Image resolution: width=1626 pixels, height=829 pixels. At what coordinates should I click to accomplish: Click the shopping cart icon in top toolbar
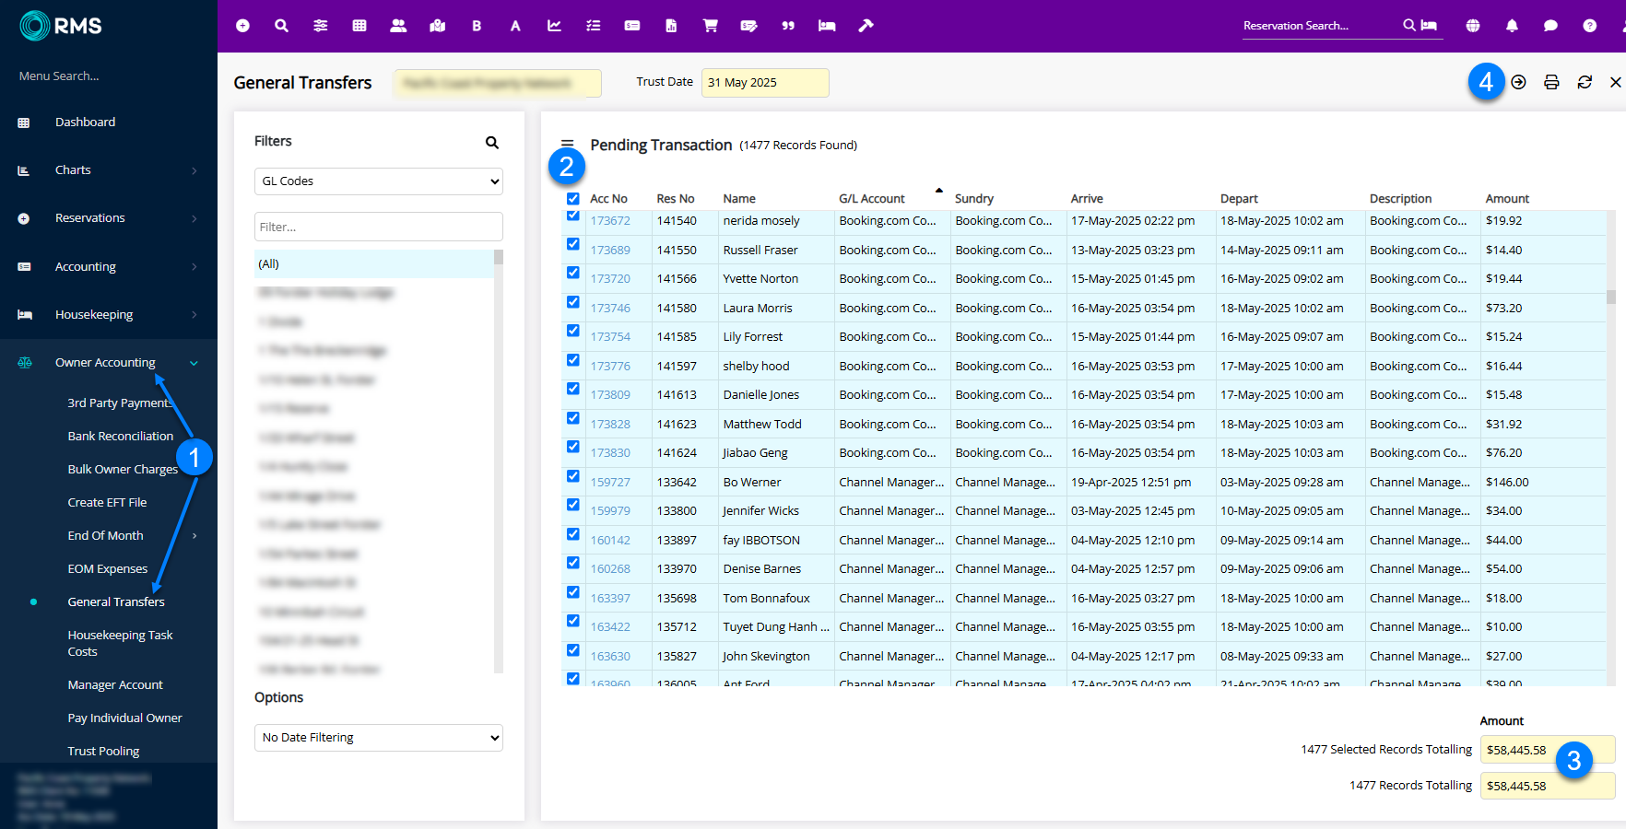710,26
